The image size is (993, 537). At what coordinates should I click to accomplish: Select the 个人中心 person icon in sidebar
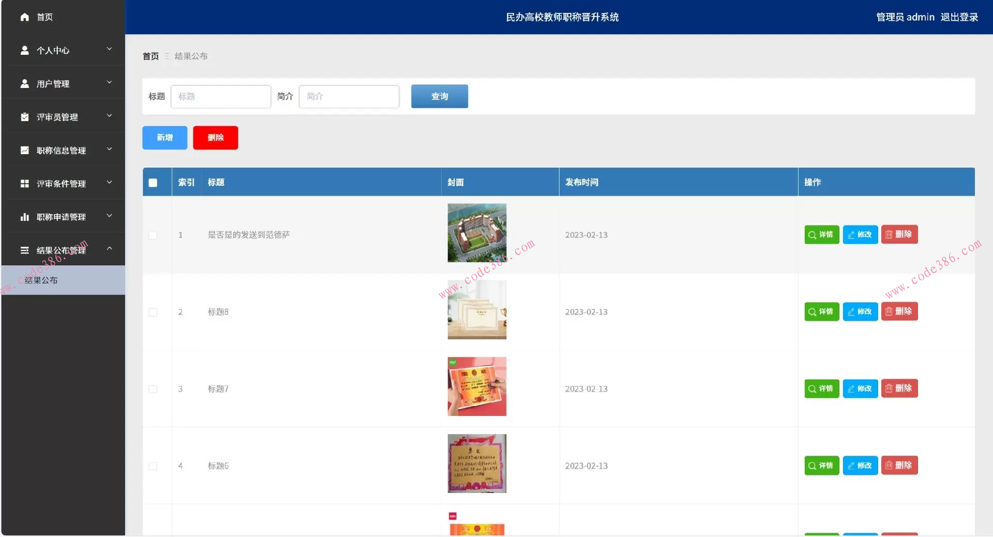pos(24,50)
